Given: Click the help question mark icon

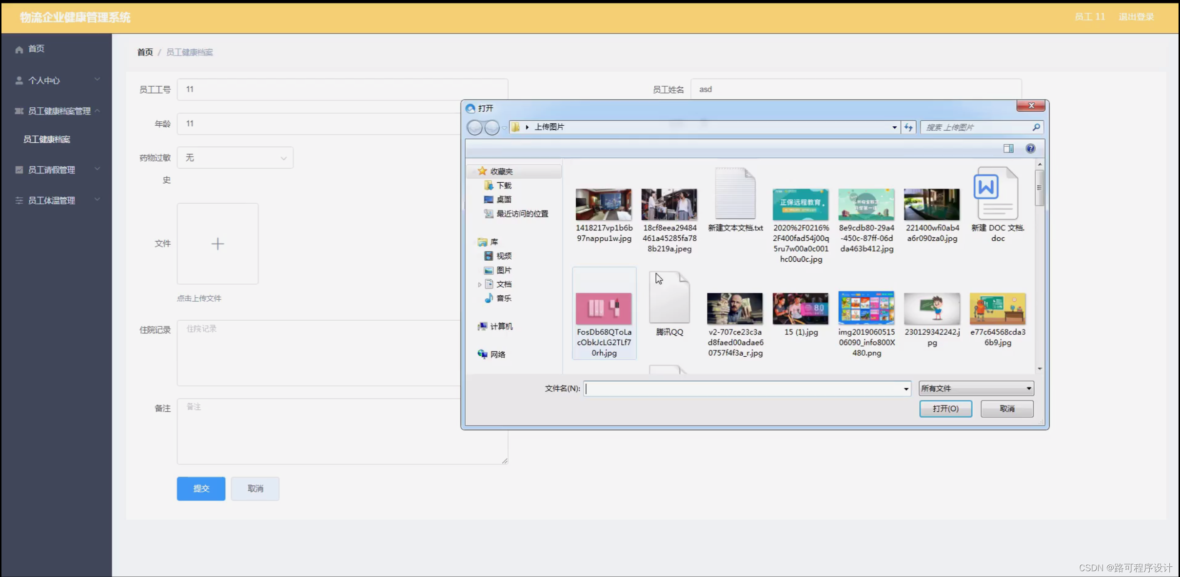Looking at the screenshot, I should (1030, 149).
